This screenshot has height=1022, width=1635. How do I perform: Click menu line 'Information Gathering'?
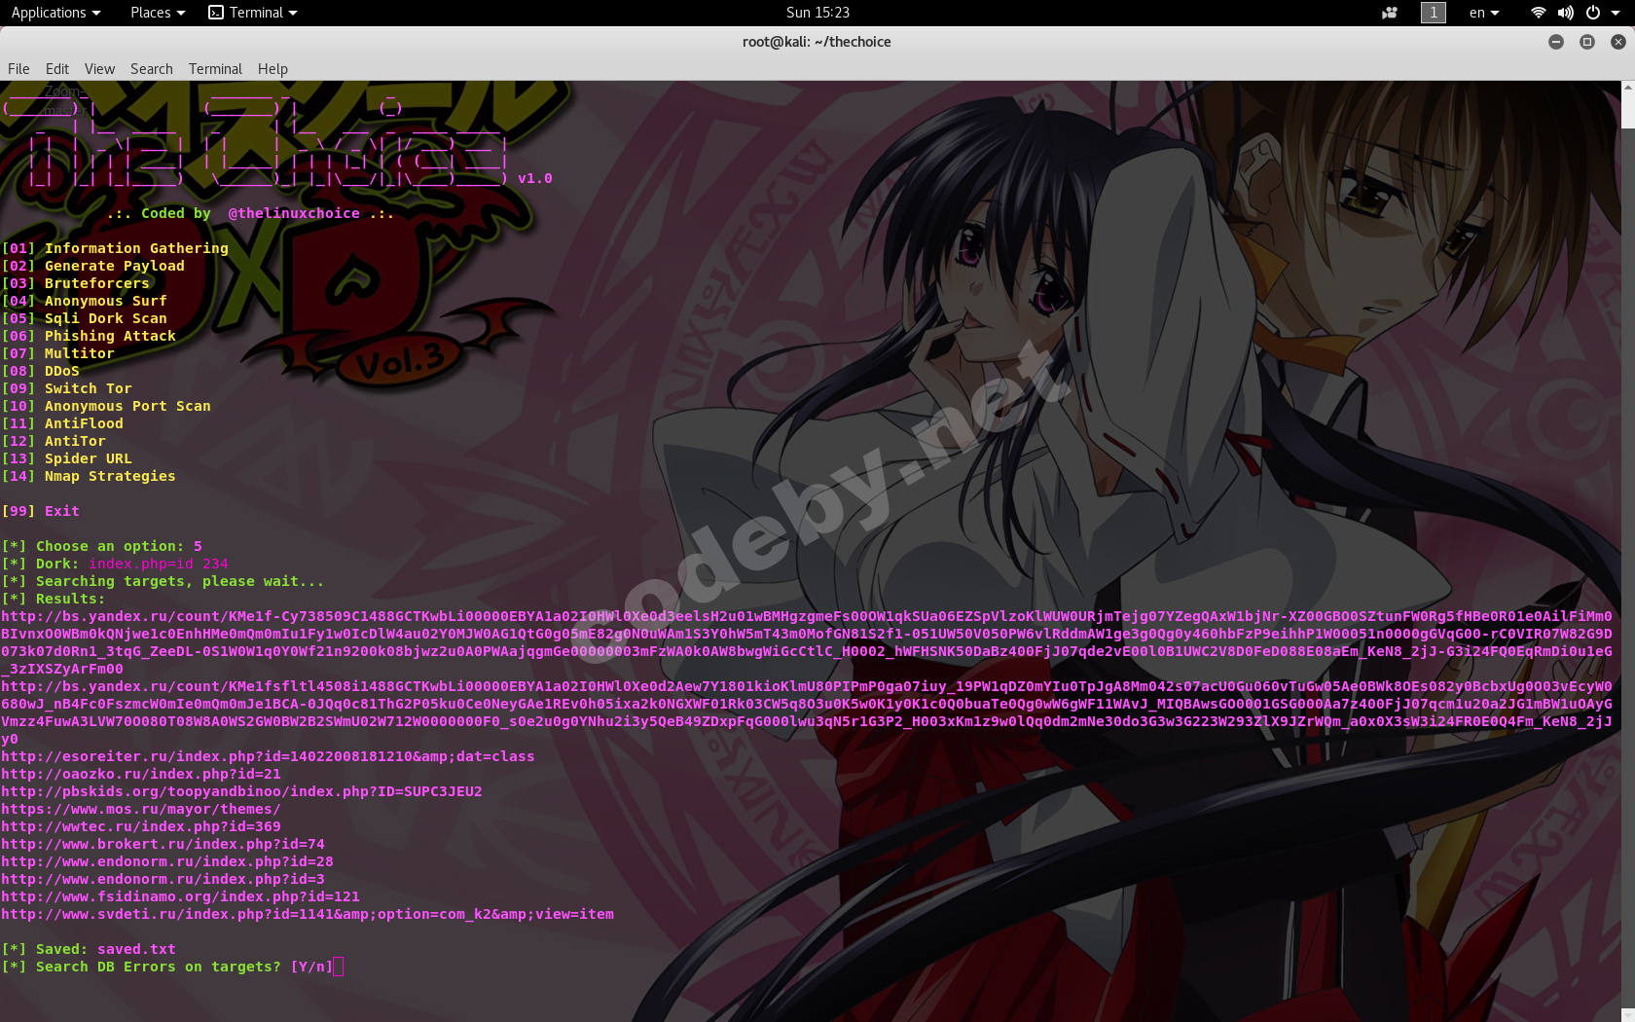tap(115, 248)
